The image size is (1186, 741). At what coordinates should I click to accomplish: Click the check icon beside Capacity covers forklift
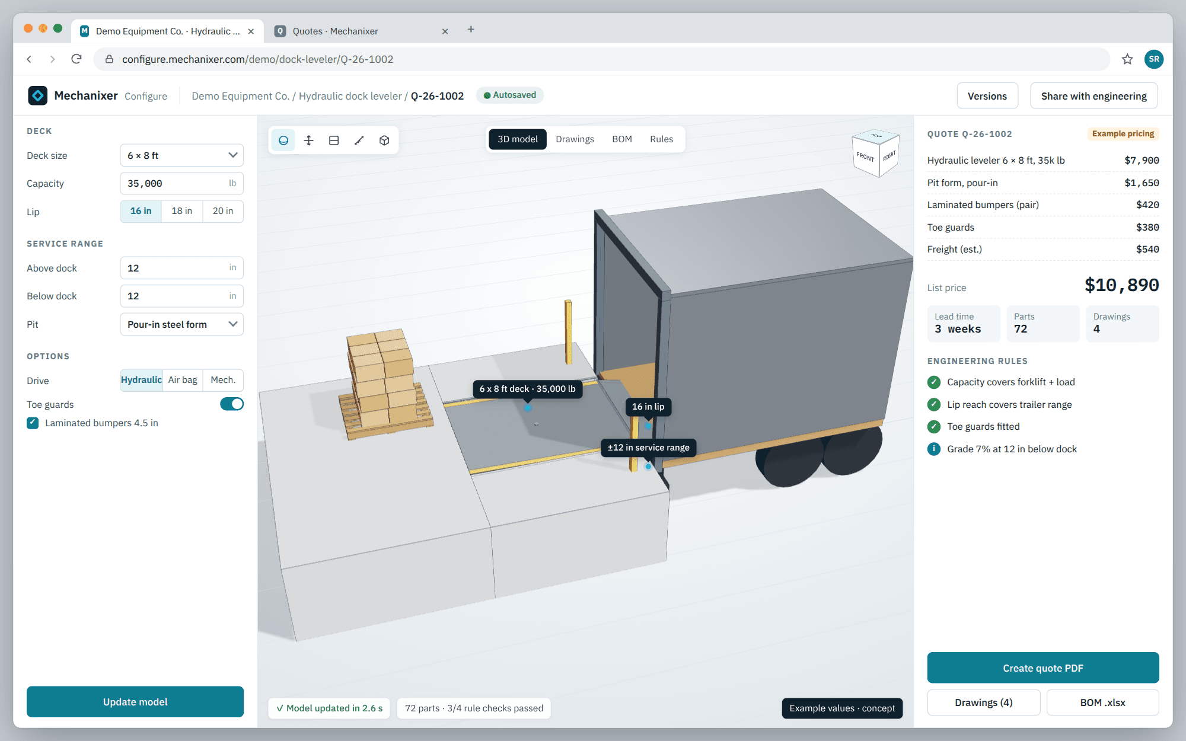933,382
